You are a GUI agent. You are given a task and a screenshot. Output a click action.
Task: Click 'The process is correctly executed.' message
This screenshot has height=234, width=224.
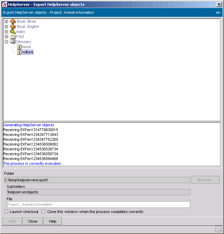[x=32, y=163]
